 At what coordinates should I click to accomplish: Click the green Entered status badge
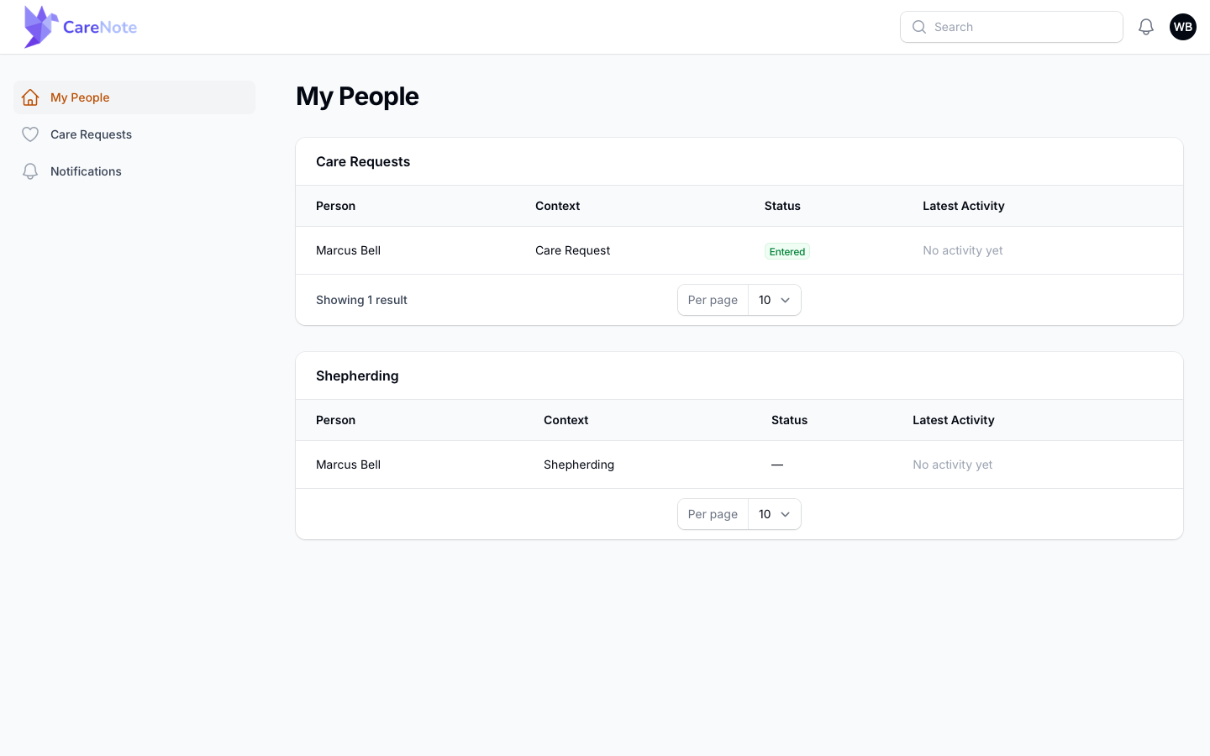(x=787, y=251)
